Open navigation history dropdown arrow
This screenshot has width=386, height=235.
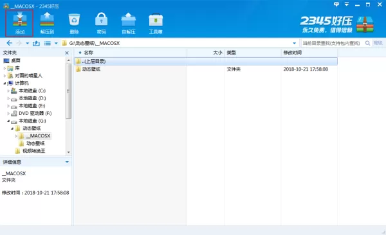point(27,44)
